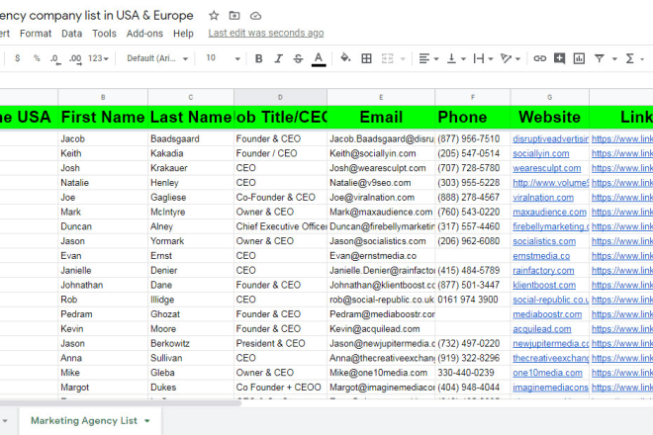Select column B header

(x=103, y=97)
